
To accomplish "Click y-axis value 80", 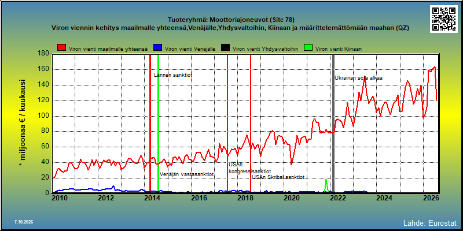I will tap(45, 131).
